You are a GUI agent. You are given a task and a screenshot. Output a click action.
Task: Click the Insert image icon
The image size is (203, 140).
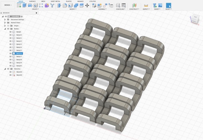[x=160, y=5]
